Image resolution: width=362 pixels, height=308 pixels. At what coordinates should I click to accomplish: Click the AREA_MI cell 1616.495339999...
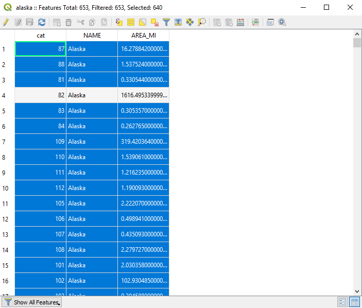143,95
